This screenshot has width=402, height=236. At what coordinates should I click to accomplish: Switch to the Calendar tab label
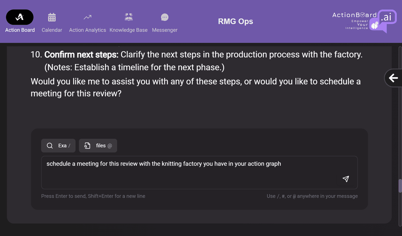pos(52,30)
